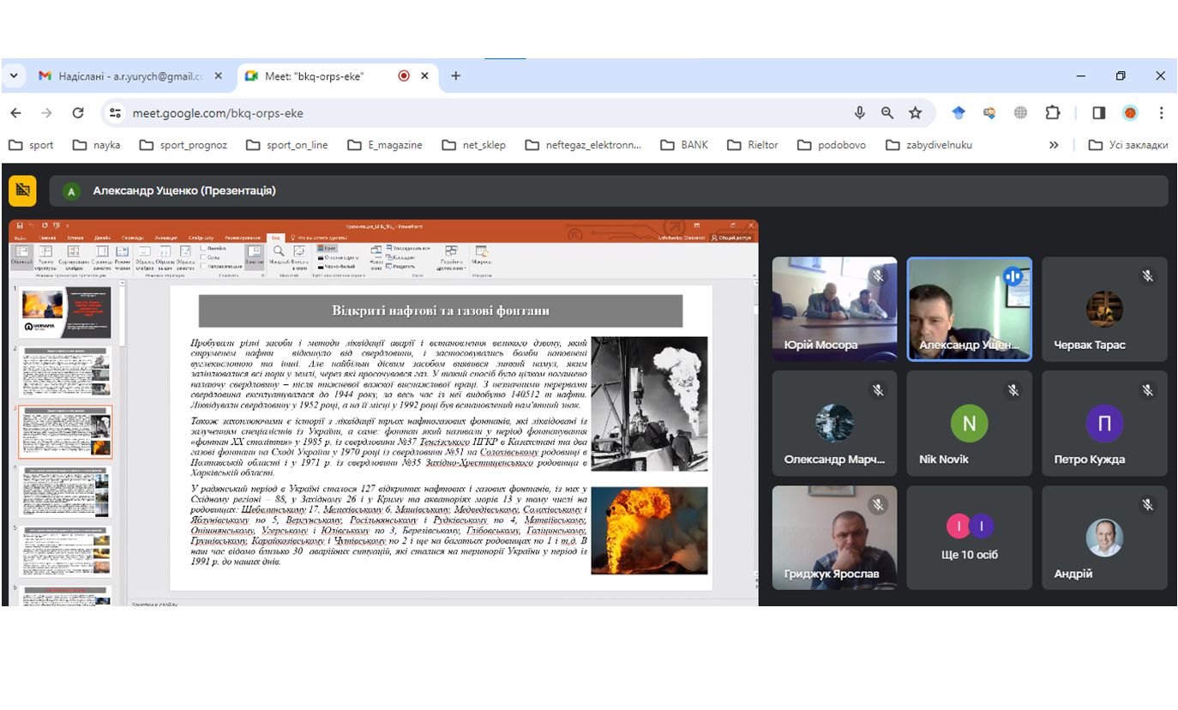The height and width of the screenshot is (710, 1178).
Task: Click Вписать в окно icon
Action: 299,256
